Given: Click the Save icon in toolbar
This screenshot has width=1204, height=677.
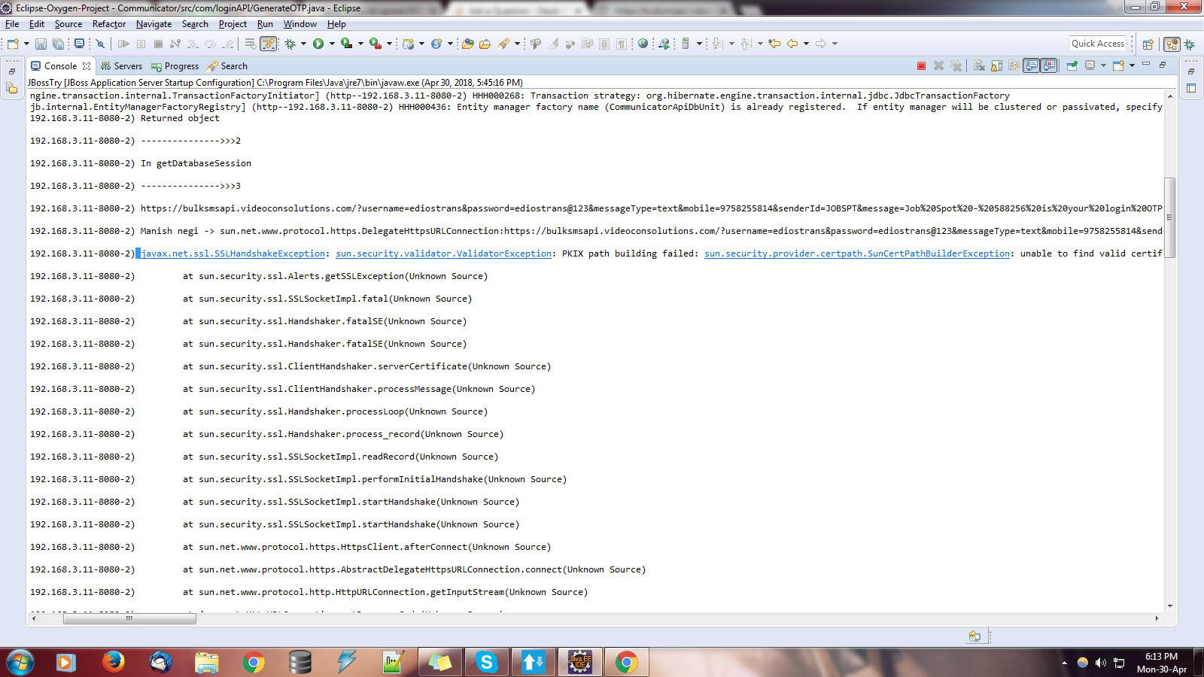Looking at the screenshot, I should point(41,44).
